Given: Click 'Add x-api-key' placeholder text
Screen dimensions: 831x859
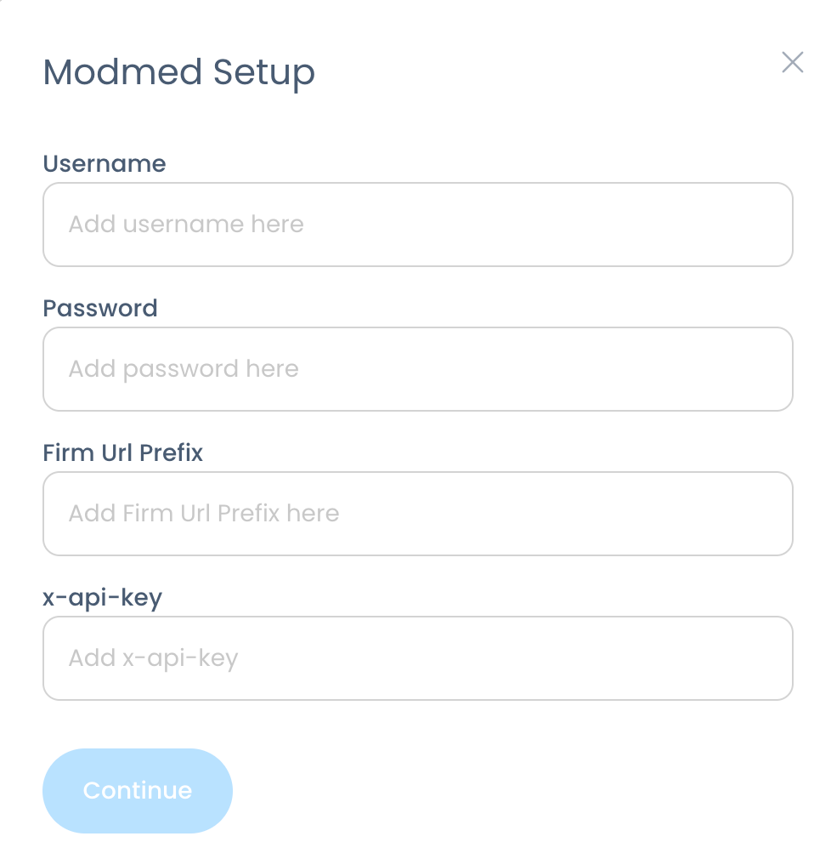Looking at the screenshot, I should (153, 658).
